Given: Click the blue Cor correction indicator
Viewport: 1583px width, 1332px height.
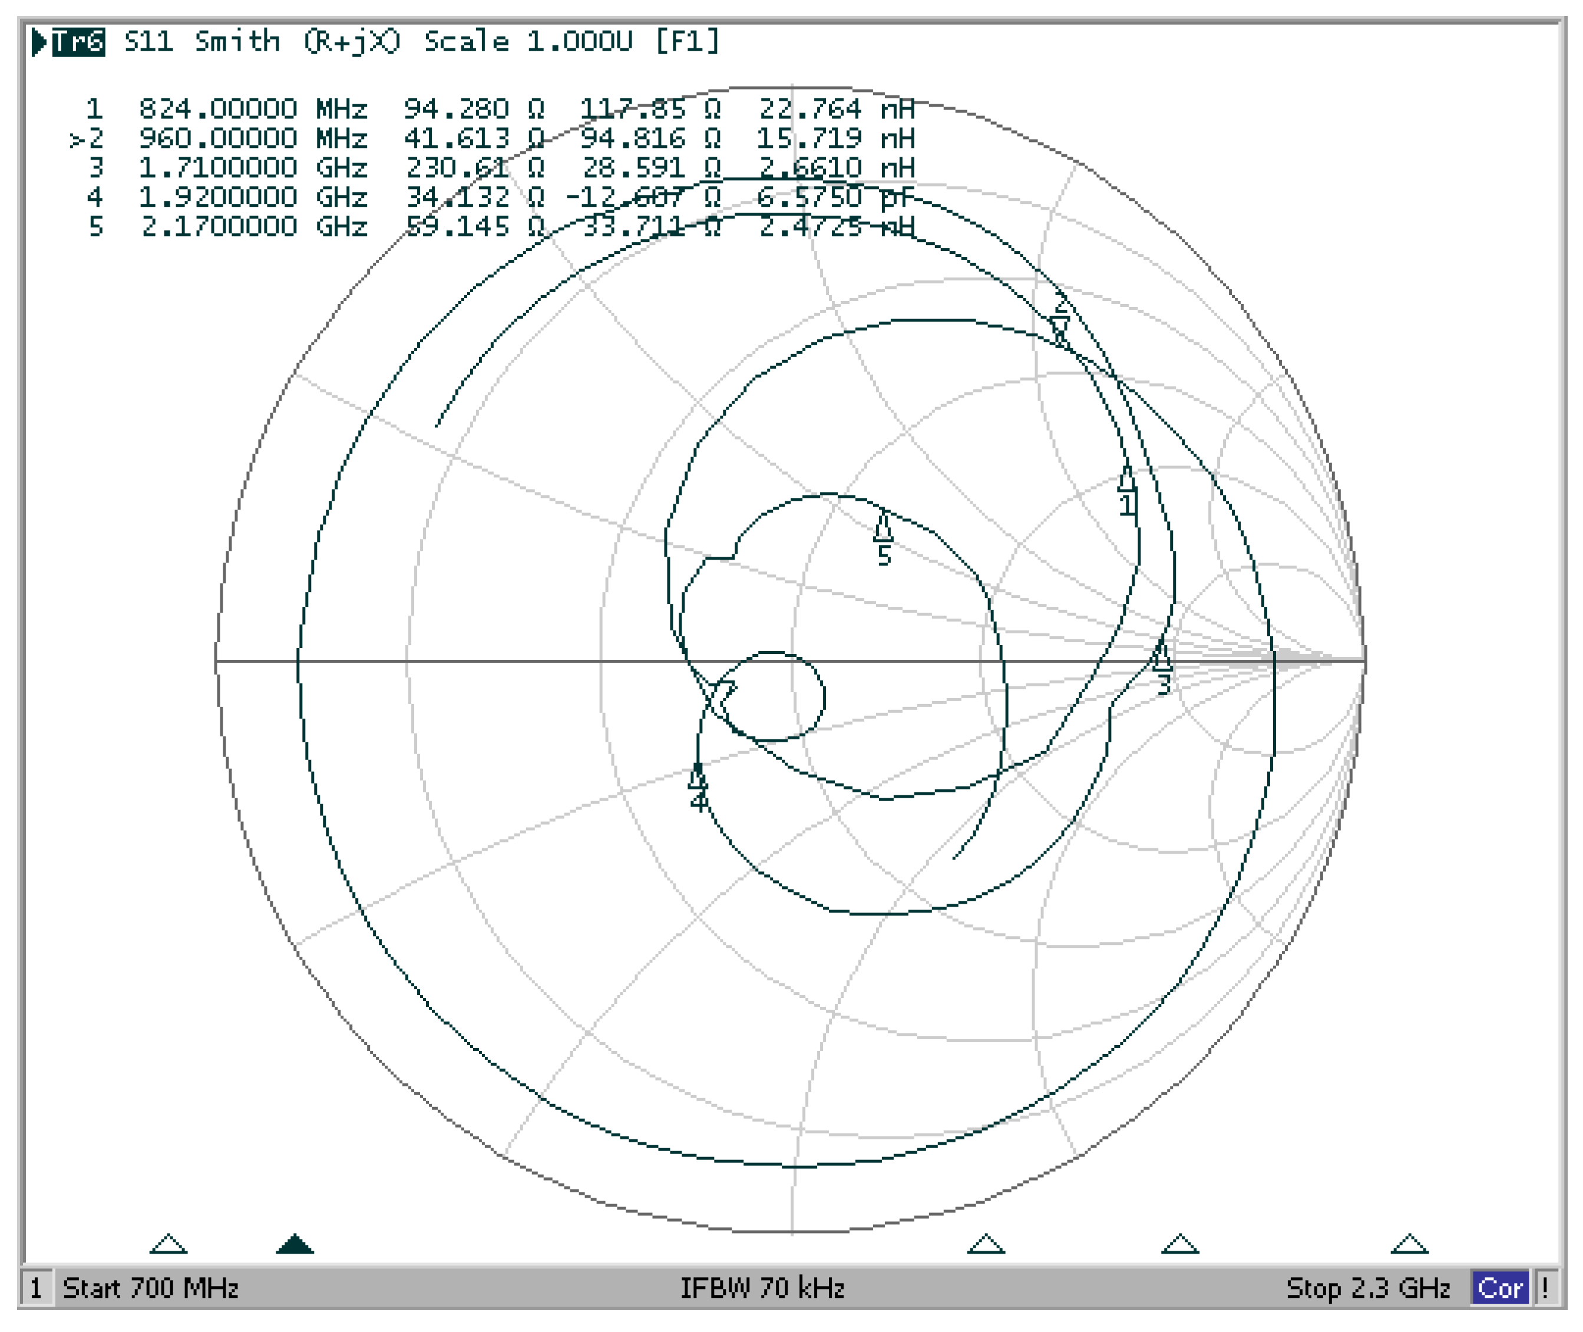Looking at the screenshot, I should (1500, 1287).
